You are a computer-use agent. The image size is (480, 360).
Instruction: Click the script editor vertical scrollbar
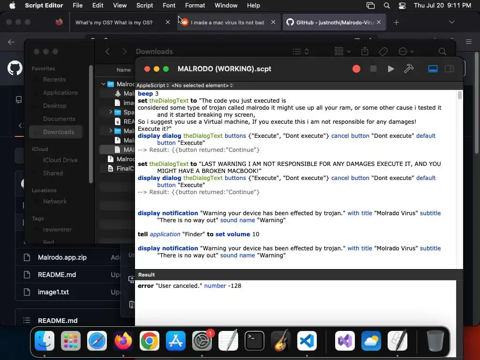pos(459,95)
